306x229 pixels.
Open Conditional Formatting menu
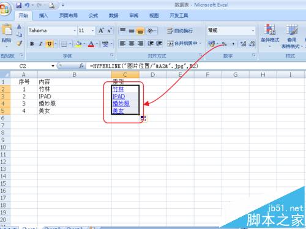click(270, 35)
